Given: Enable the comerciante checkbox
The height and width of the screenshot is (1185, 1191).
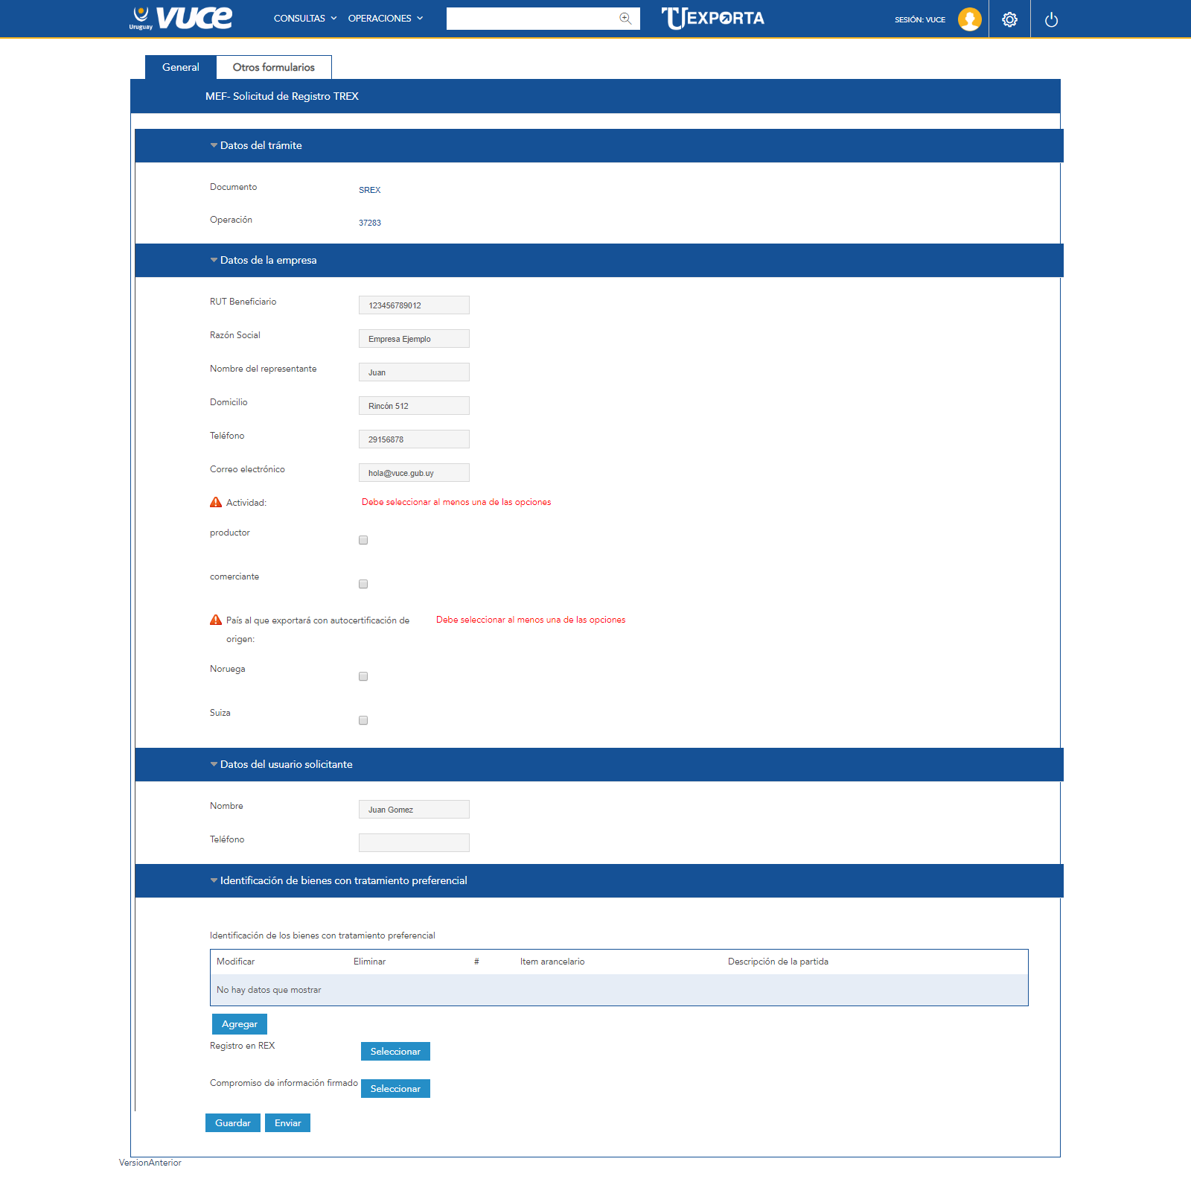Looking at the screenshot, I should 363,584.
